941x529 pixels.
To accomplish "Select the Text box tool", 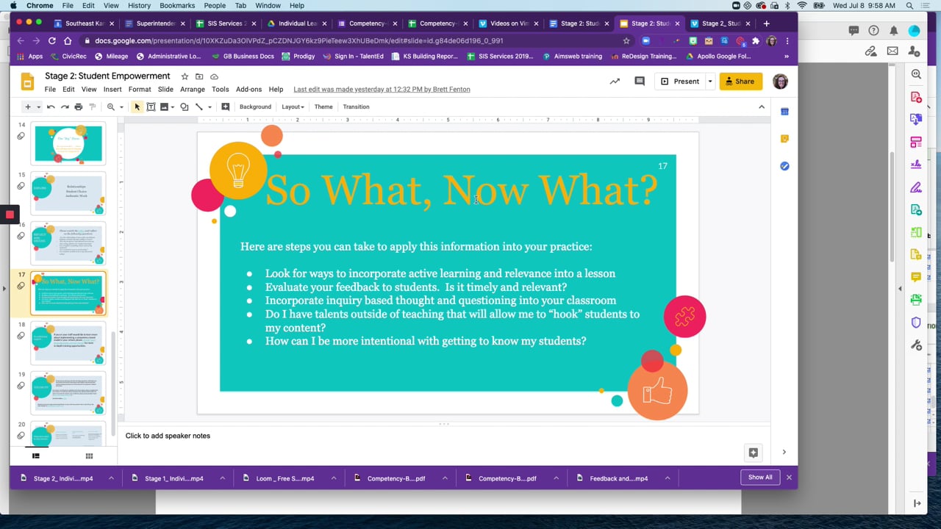I will (151, 107).
